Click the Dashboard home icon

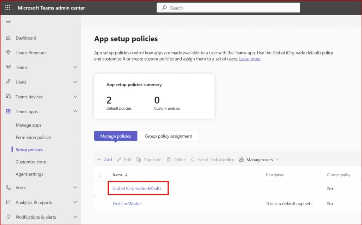pos(8,38)
